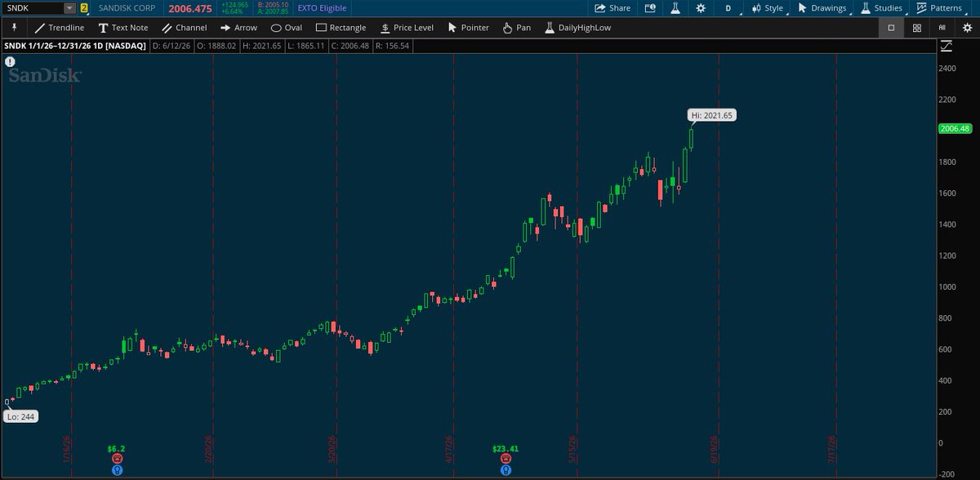Switch to single chart layout view
980x480 pixels.
[891, 28]
